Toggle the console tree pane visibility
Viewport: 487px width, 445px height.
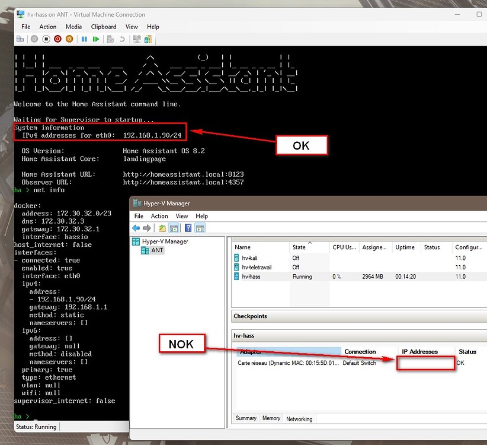[x=174, y=228]
